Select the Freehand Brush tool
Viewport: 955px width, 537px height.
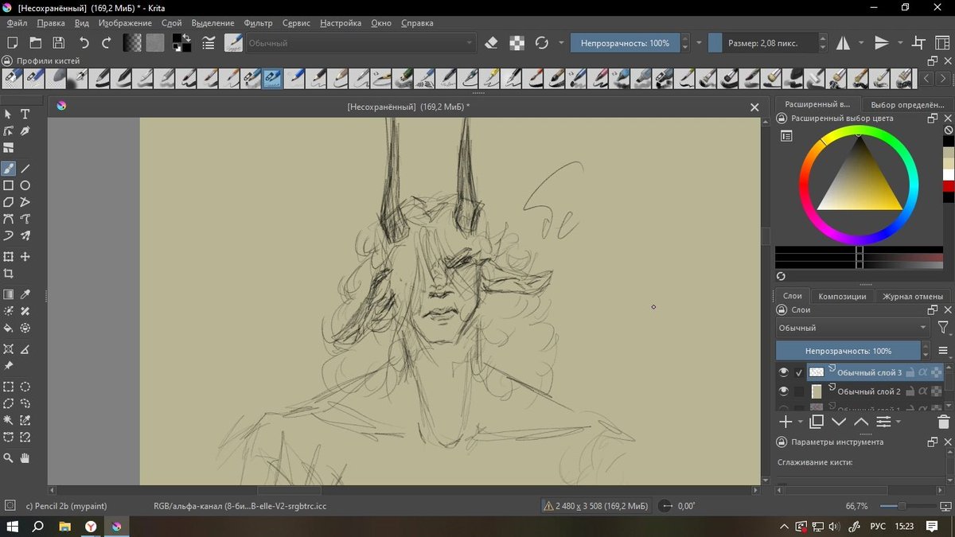pos(8,168)
